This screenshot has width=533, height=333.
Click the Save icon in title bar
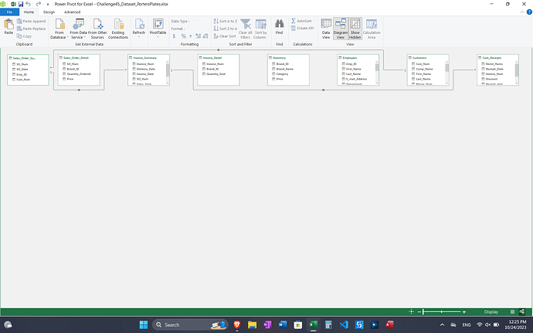click(21, 4)
